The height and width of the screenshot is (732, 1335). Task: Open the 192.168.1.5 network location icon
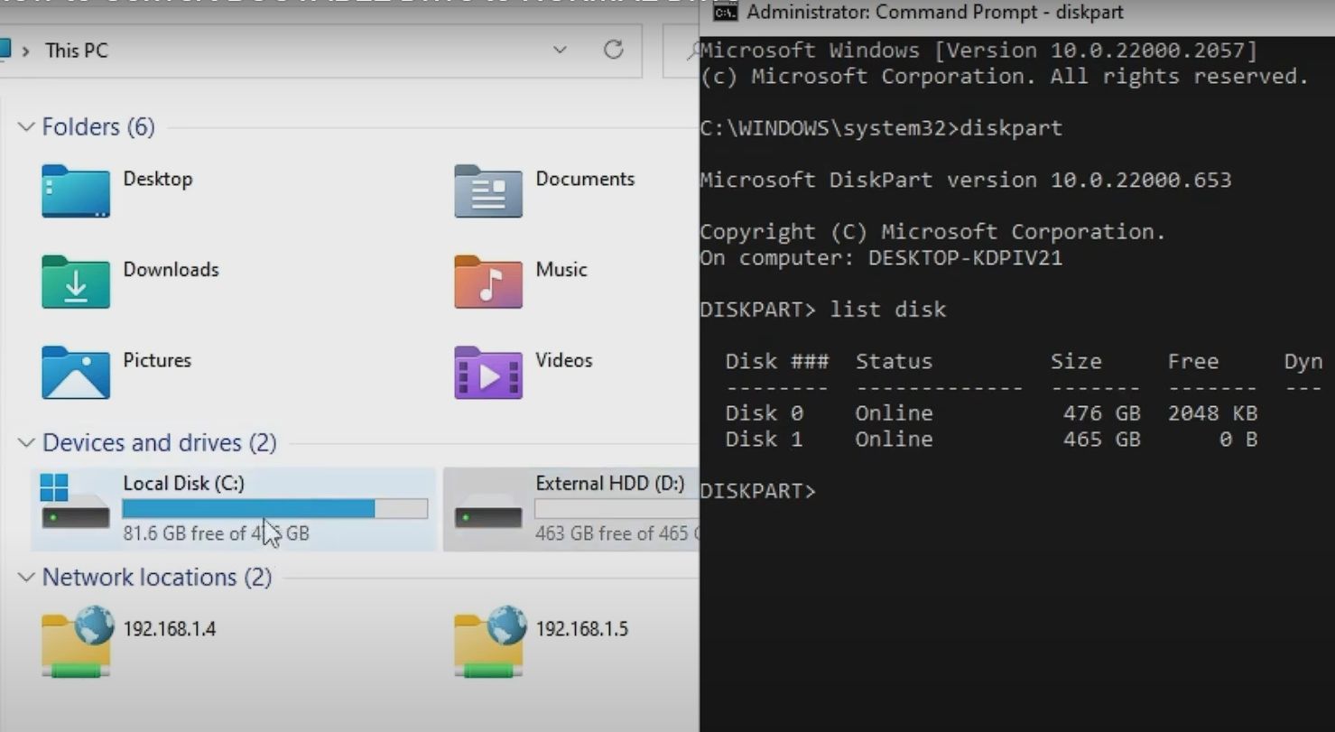point(490,641)
